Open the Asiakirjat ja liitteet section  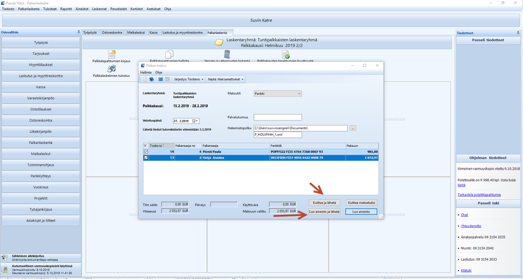tap(41, 220)
